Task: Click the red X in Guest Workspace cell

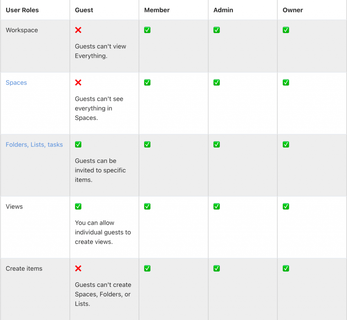Action: point(78,30)
